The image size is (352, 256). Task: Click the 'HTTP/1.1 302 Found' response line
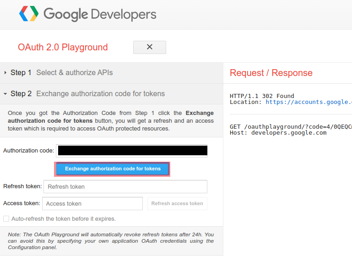click(x=262, y=96)
